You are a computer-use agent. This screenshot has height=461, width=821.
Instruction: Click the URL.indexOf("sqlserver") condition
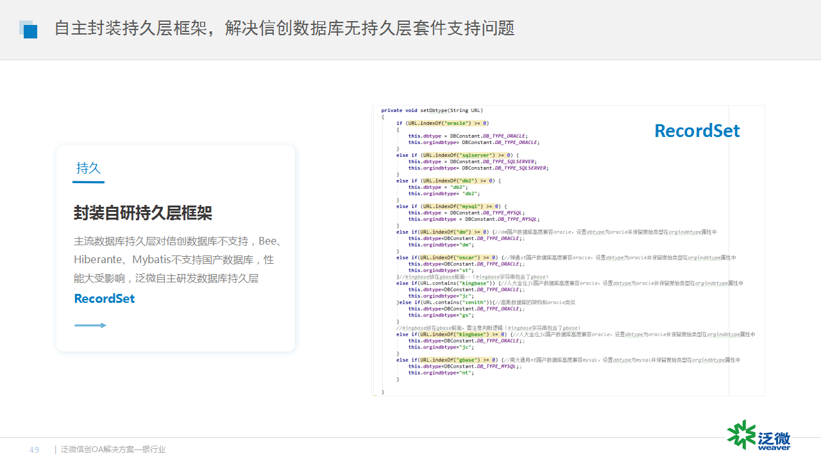click(x=466, y=155)
